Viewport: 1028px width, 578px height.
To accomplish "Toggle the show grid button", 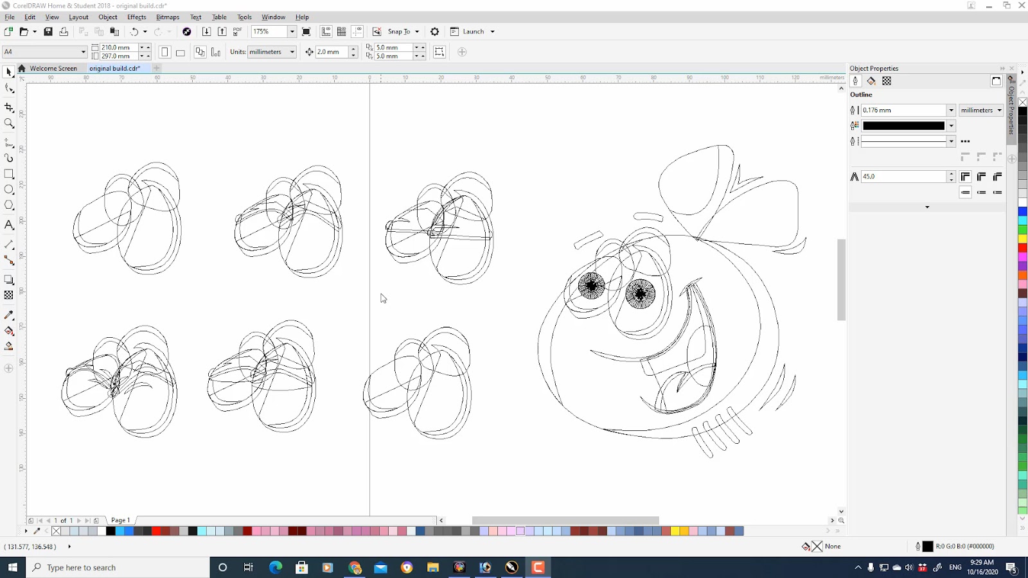I will [x=342, y=31].
